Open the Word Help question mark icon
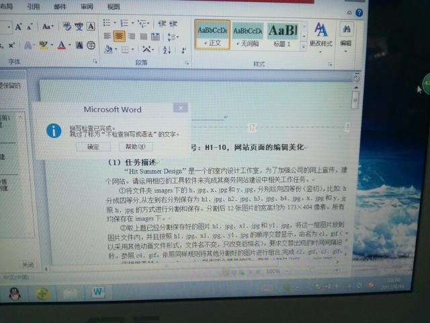Viewport: 430px width, 323px height. coord(359,13)
